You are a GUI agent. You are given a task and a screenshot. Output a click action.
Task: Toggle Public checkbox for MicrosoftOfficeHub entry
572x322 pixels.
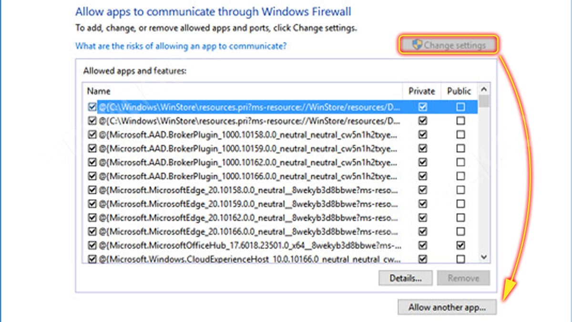(x=460, y=246)
